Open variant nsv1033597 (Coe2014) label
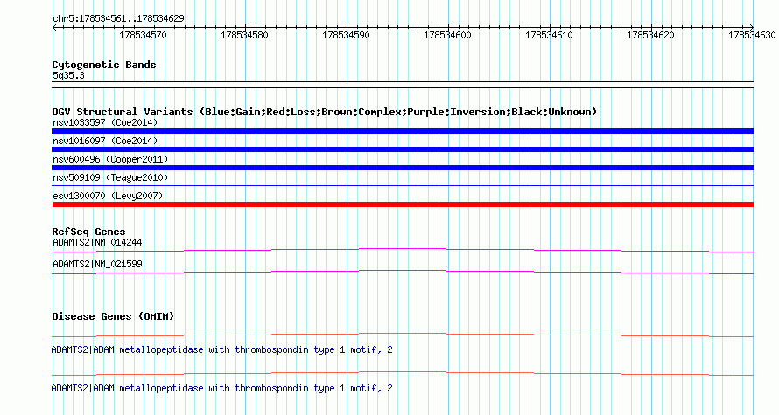This screenshot has height=415, width=779. pyautogui.click(x=105, y=122)
